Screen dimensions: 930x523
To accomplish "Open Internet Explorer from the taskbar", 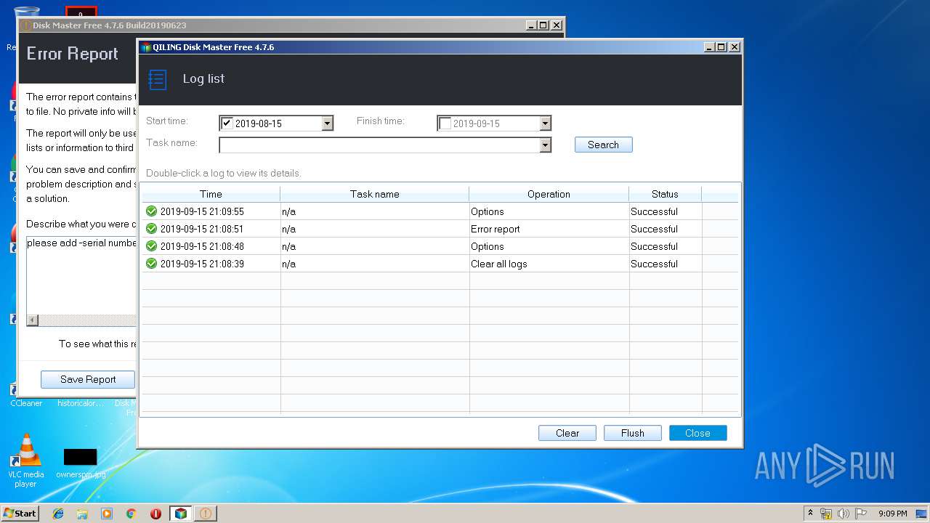I will pos(58,514).
